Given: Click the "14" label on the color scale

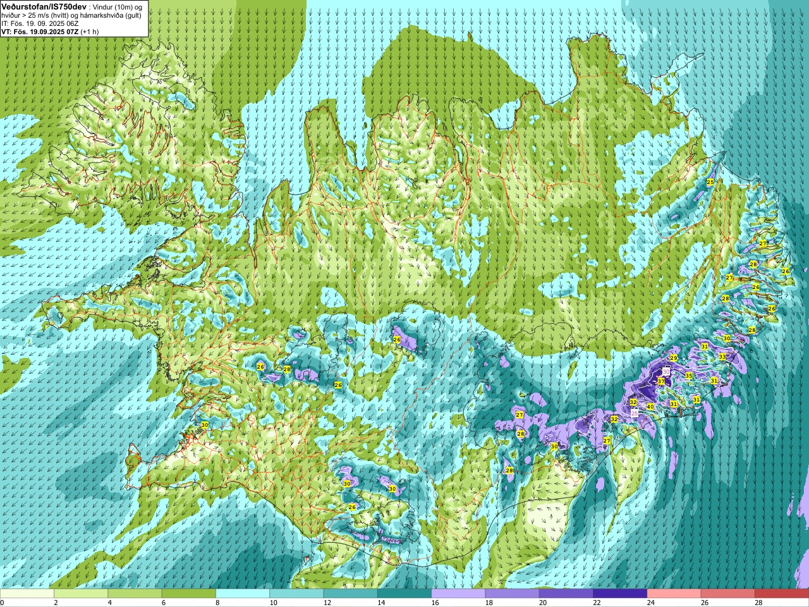Looking at the screenshot, I should 381,603.
